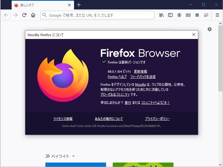Image resolution: width=223 pixels, height=167 pixels.
Task: Collapse the ハイライト section chevron
Action: click(x=73, y=156)
